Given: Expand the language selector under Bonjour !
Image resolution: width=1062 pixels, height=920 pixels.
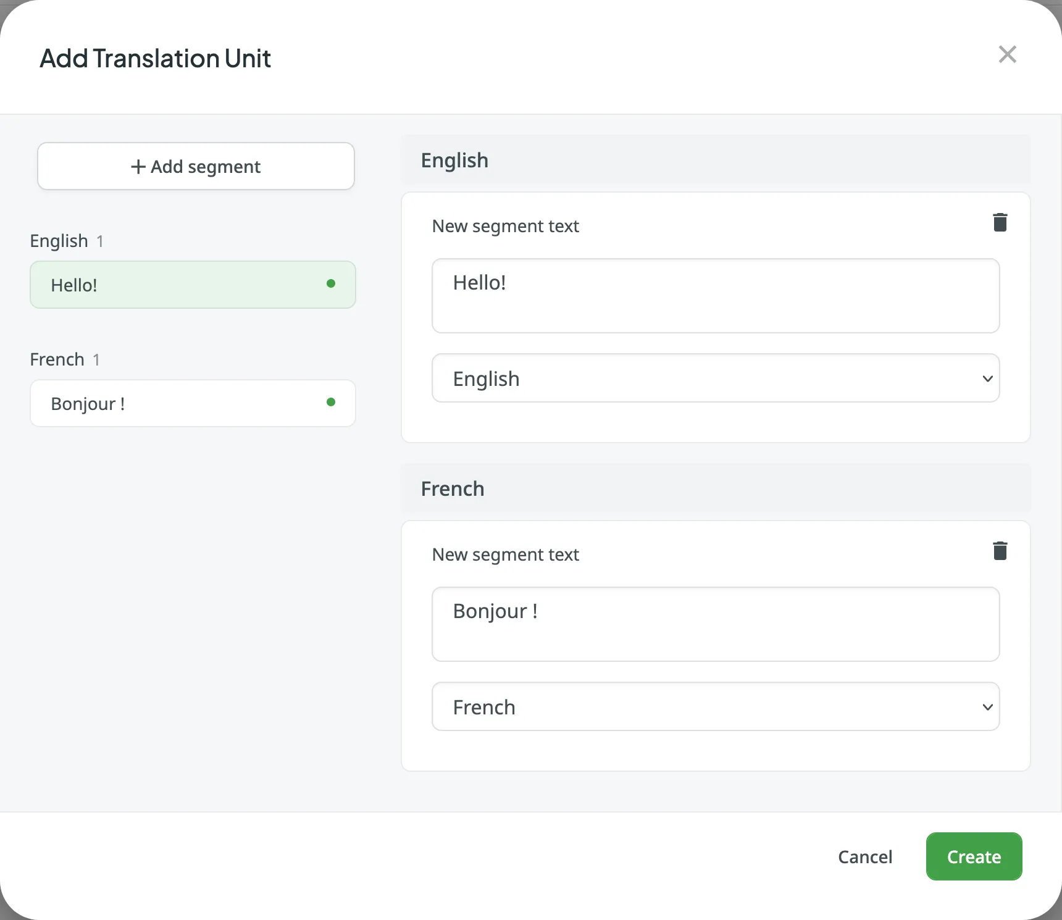Looking at the screenshot, I should [x=715, y=707].
